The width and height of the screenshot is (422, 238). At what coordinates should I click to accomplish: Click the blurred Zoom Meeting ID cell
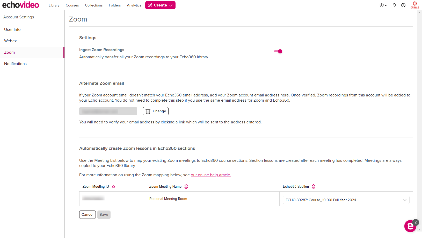pos(113,199)
